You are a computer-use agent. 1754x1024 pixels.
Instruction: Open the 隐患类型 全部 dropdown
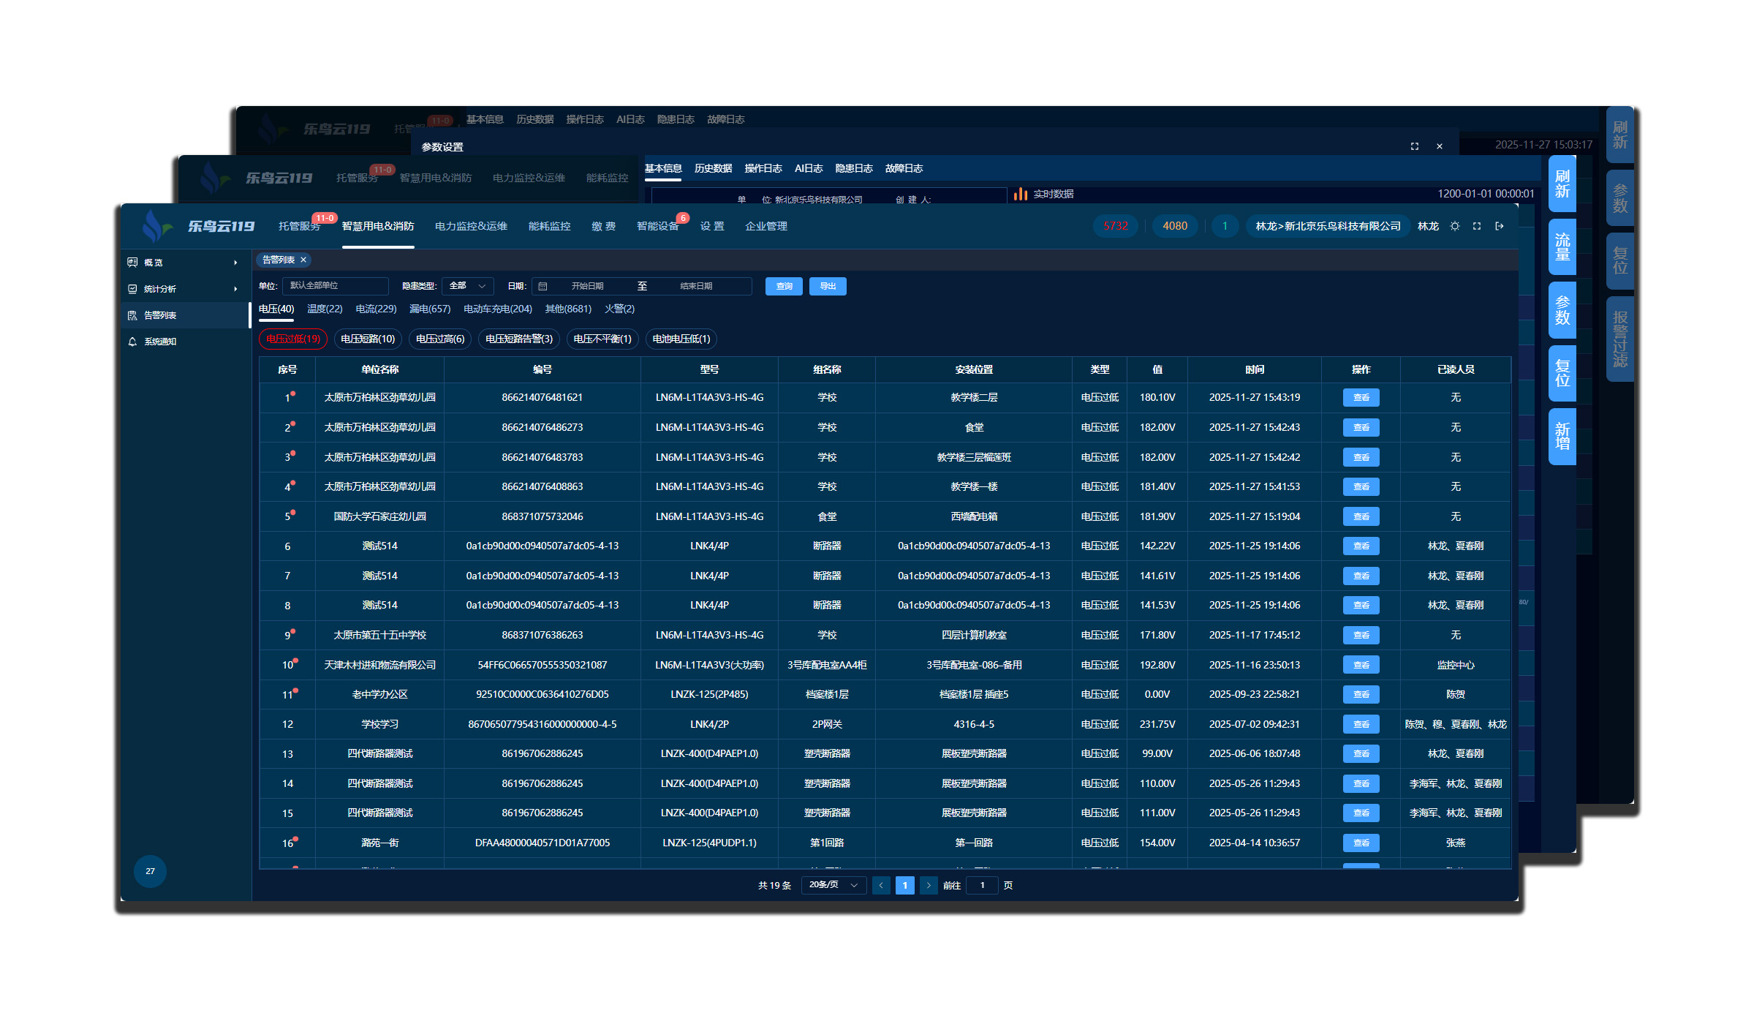tap(468, 286)
